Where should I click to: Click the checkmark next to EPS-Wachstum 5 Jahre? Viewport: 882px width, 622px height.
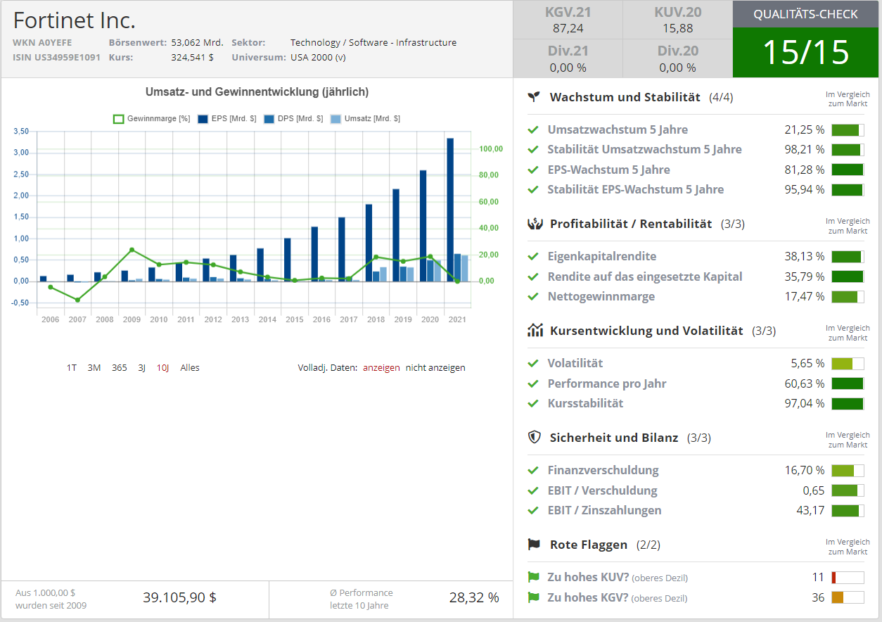point(533,170)
